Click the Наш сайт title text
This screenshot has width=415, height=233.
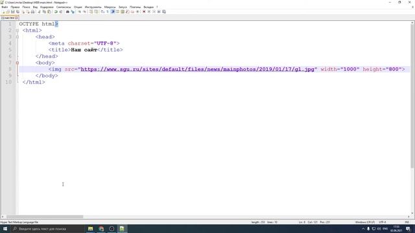84,50
